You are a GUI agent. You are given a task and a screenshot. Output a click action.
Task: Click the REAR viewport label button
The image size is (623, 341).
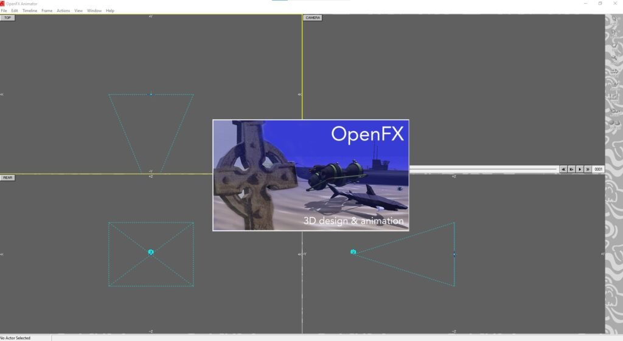[x=8, y=177]
